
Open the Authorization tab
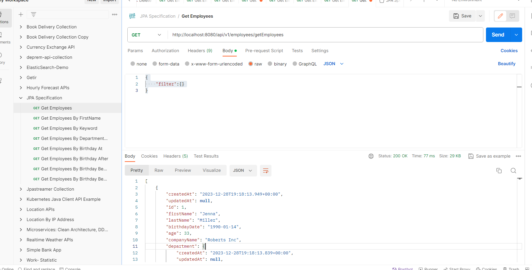(165, 51)
